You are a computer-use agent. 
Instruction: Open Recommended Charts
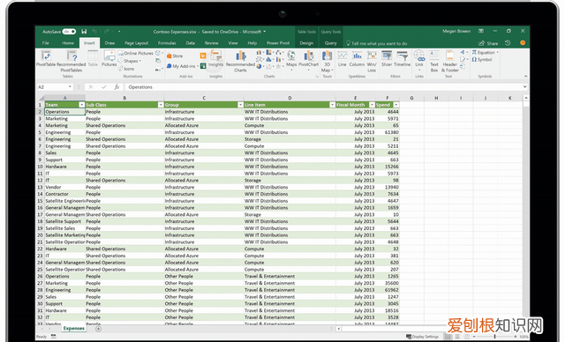click(x=240, y=61)
